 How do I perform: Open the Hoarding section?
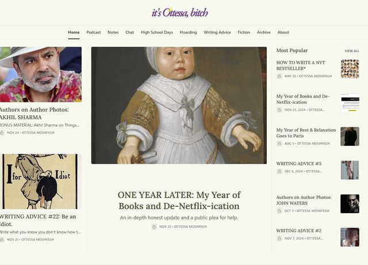pos(188,32)
